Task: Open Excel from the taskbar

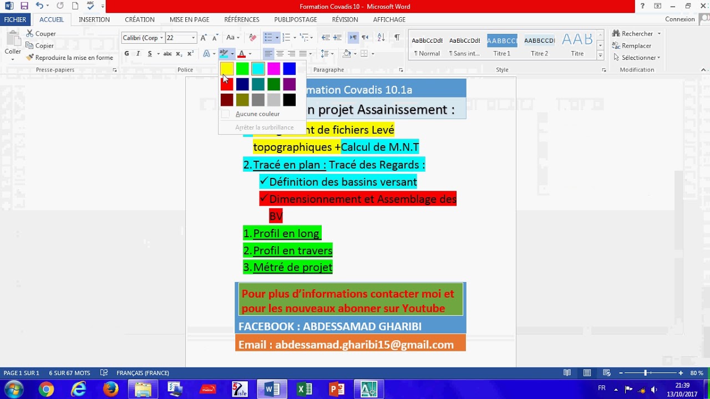Action: click(305, 389)
